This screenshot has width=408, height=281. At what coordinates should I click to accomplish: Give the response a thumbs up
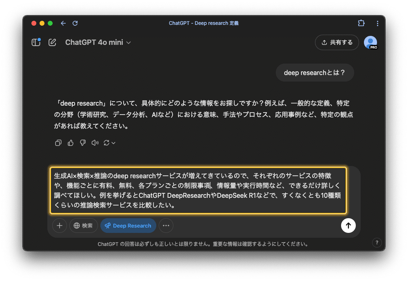click(x=70, y=143)
